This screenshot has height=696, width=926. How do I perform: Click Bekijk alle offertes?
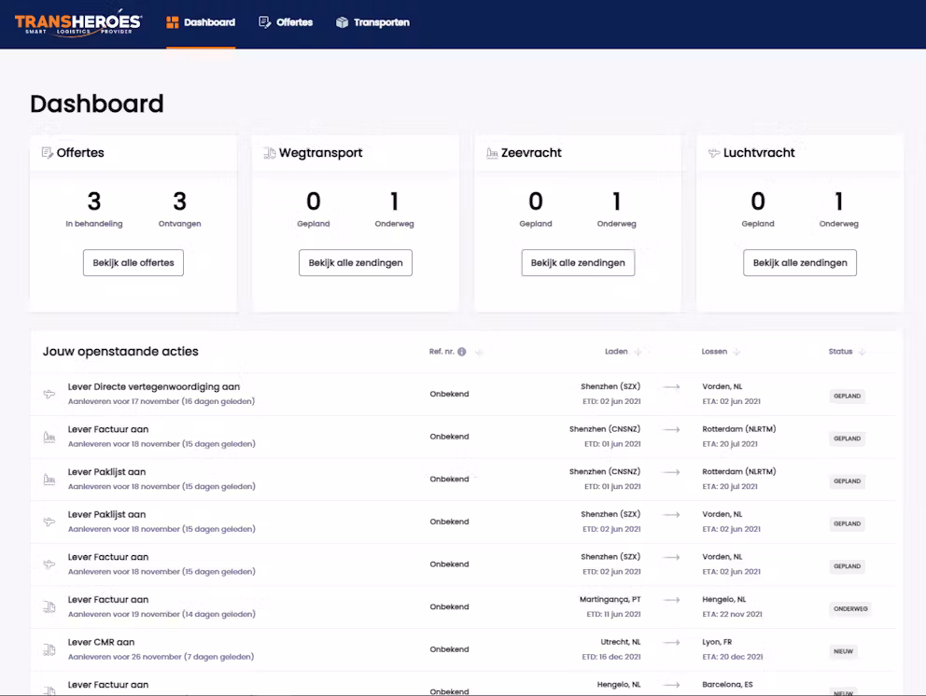[x=133, y=262]
